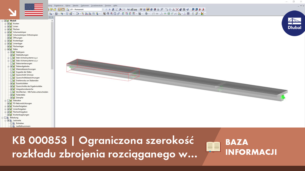
Task: Click the scroll-up arrow of navigator scrollbar
Action: [x=52, y=20]
